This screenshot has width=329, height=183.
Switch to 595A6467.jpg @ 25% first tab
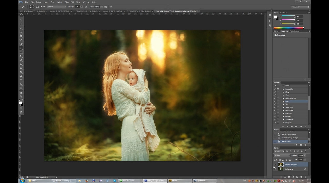86,11
